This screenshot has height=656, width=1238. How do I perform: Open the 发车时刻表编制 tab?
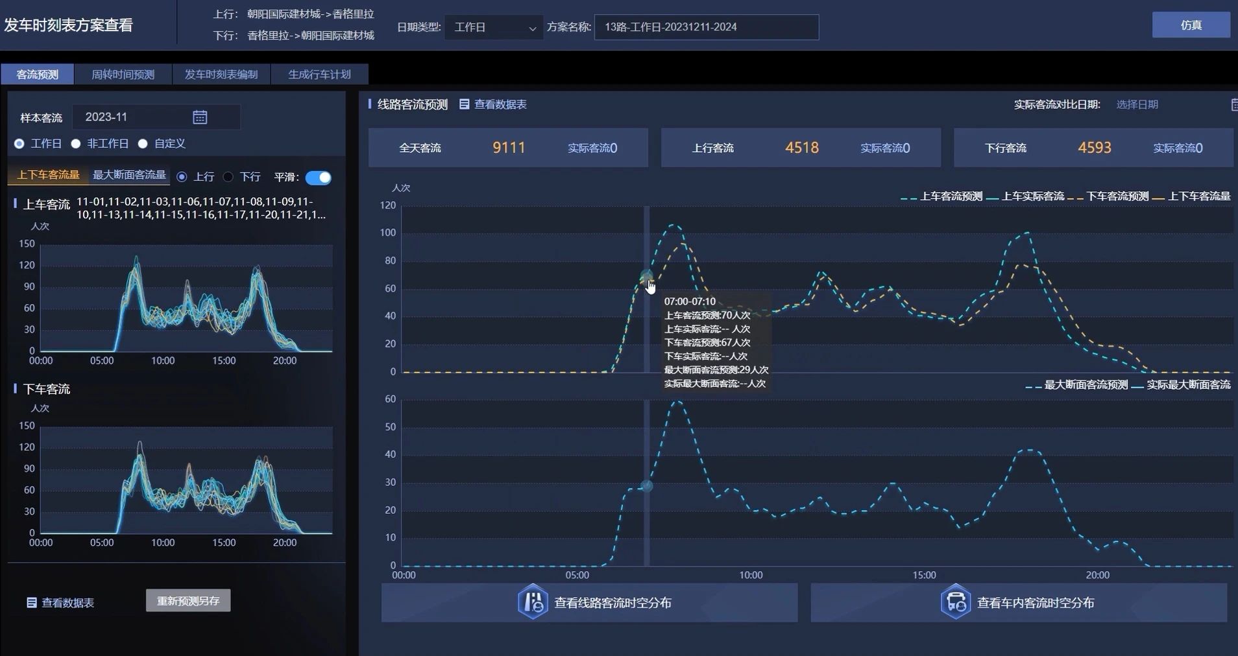(x=221, y=75)
